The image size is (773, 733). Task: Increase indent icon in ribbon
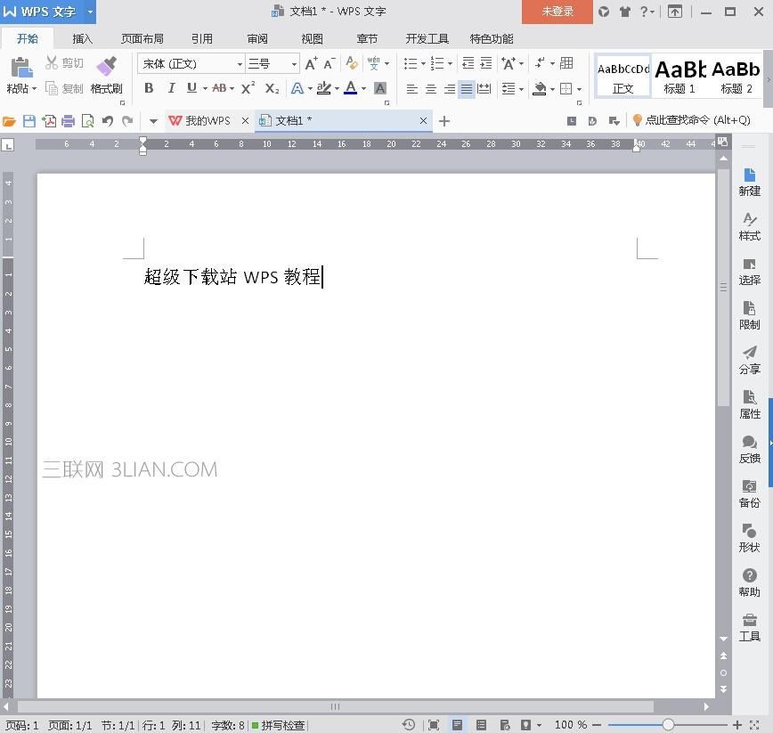(x=486, y=63)
